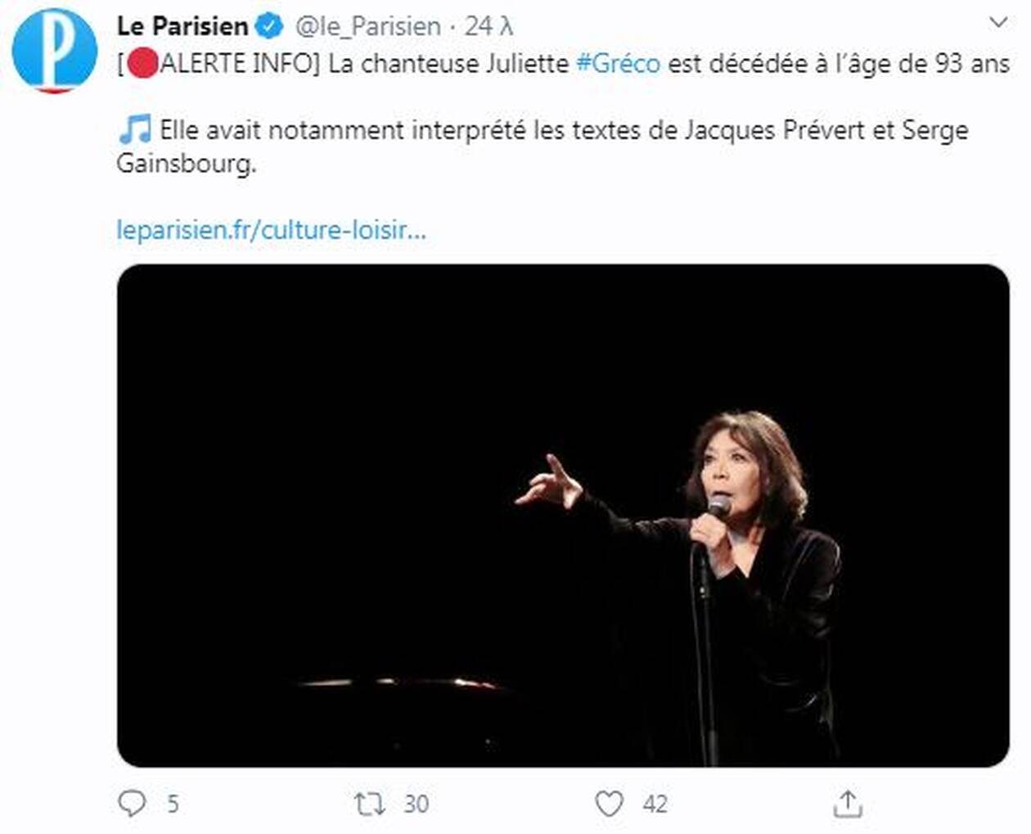Click the retweet count 30

416,805
